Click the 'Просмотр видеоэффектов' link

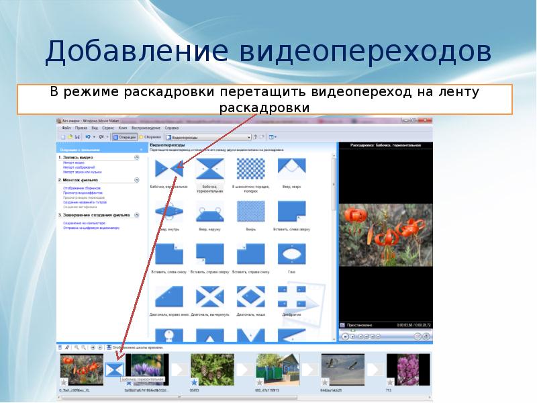[83, 193]
